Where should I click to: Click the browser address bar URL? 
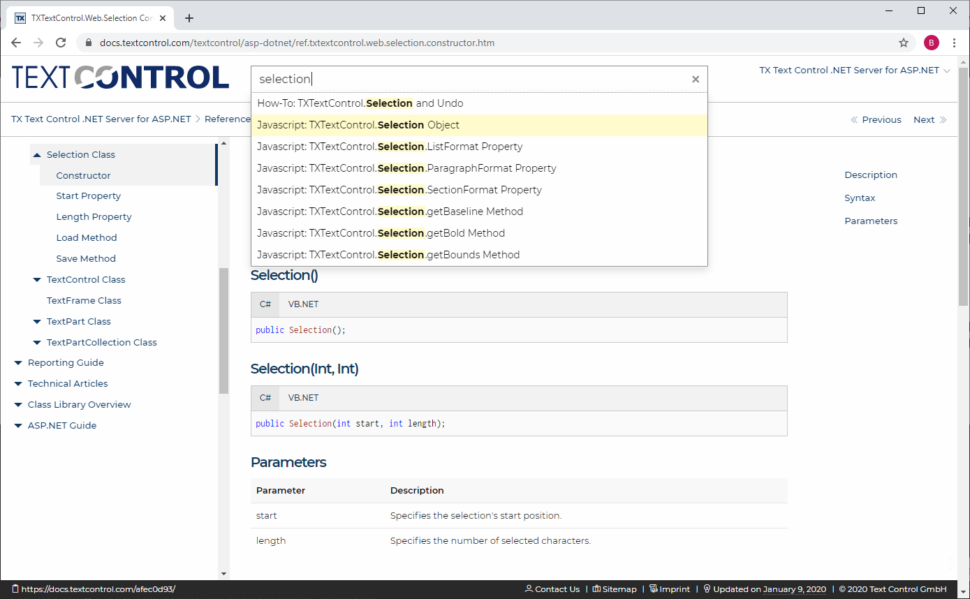[297, 43]
